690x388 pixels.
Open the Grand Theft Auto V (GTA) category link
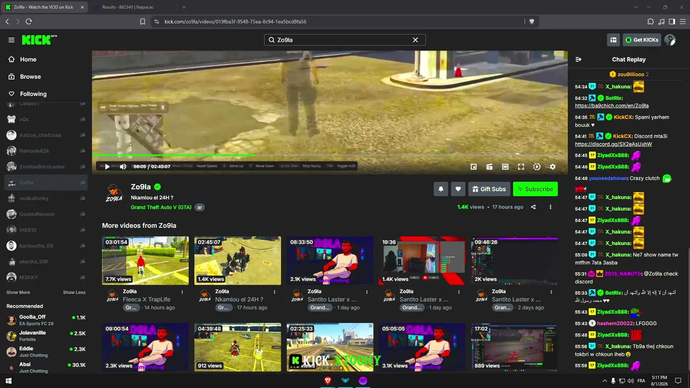(161, 207)
